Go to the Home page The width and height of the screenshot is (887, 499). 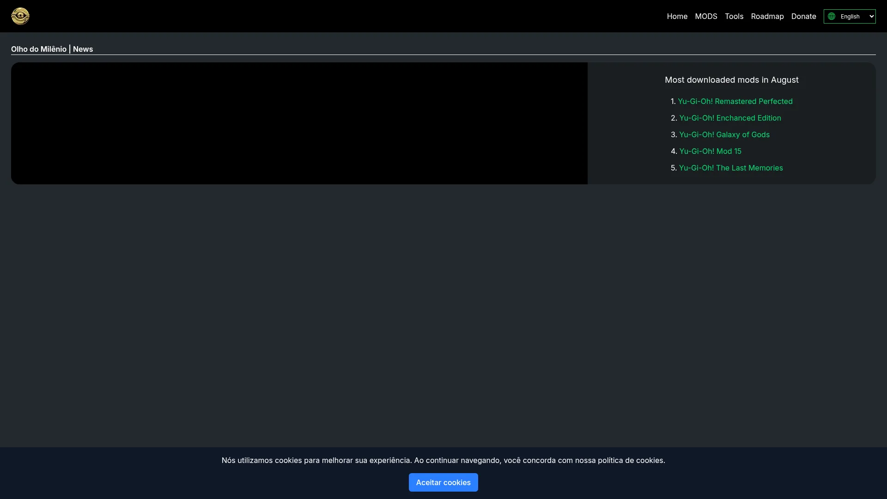click(x=677, y=16)
